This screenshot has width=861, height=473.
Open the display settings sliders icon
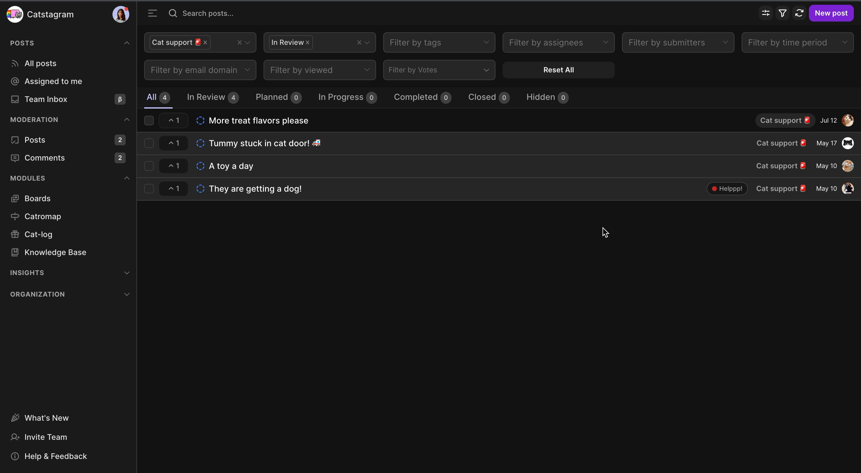pos(766,13)
